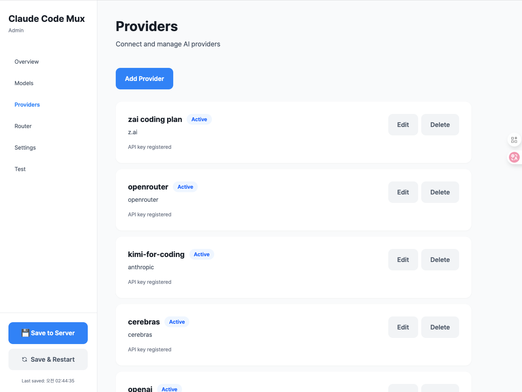Viewport: 522px width, 392px height.
Task: Click the floppy disk icon on Save to Server
Action: (x=26, y=333)
